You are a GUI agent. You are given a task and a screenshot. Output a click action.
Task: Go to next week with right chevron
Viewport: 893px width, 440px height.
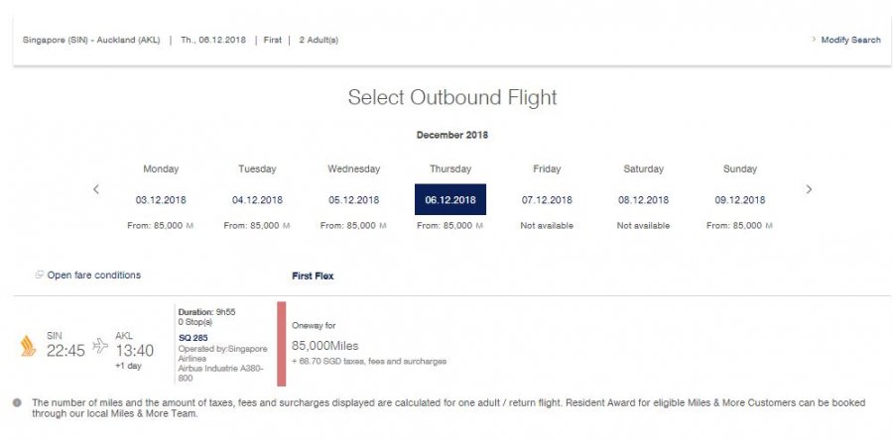click(809, 189)
